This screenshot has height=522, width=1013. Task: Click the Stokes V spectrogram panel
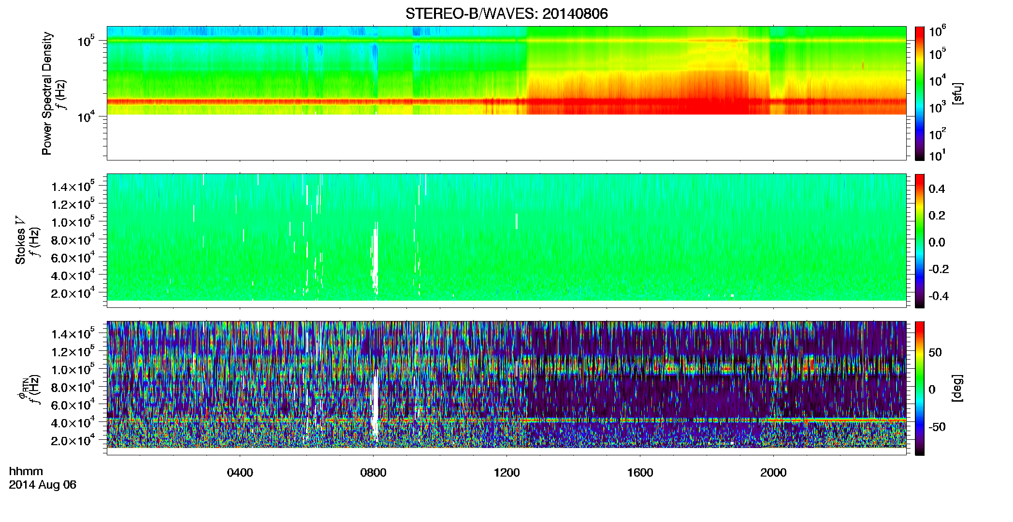click(x=506, y=240)
